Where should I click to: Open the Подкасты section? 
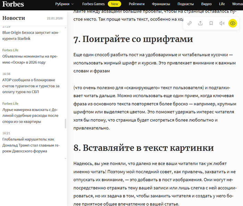click(185, 4)
